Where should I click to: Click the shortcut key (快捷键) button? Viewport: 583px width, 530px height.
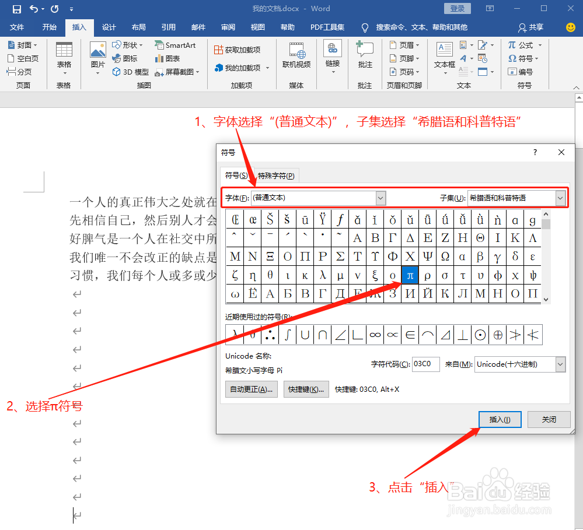click(306, 389)
